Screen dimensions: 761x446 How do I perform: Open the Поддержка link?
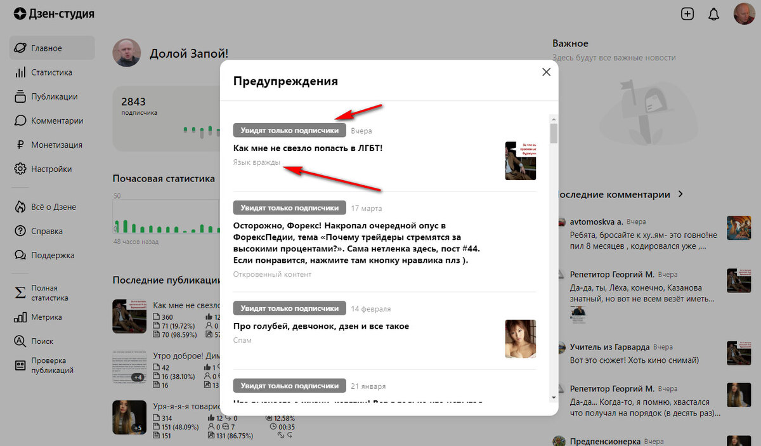click(52, 255)
